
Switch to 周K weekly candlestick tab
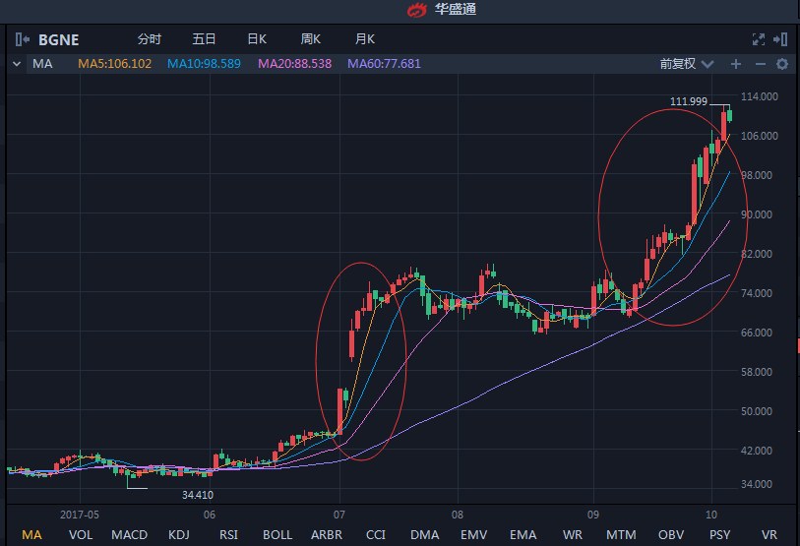tap(311, 40)
